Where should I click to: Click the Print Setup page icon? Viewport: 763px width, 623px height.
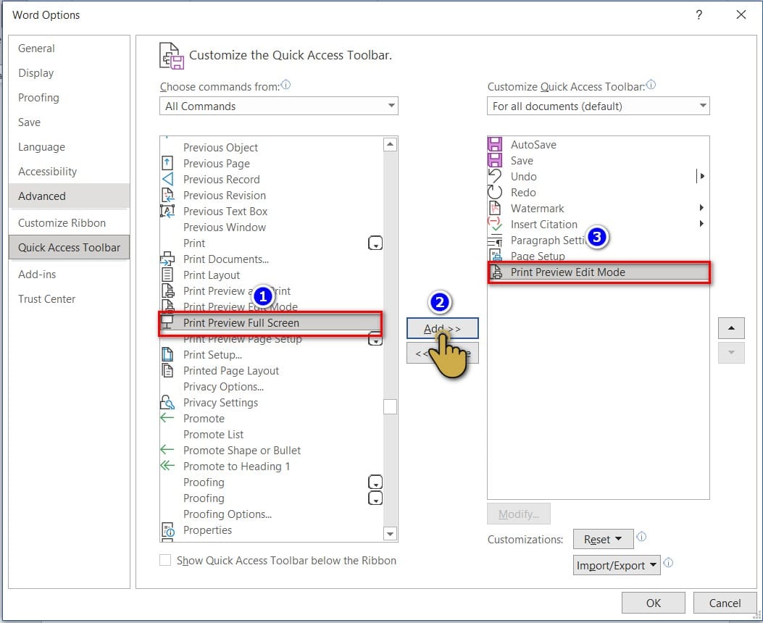tap(167, 354)
